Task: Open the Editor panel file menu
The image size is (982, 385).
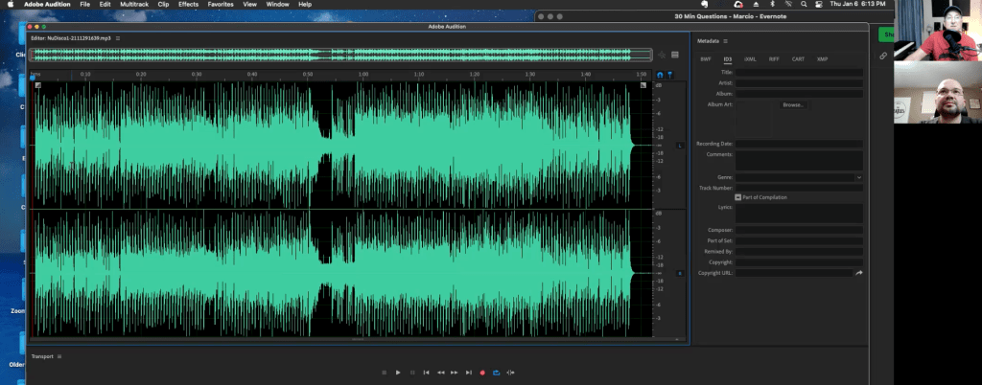Action: coord(117,37)
